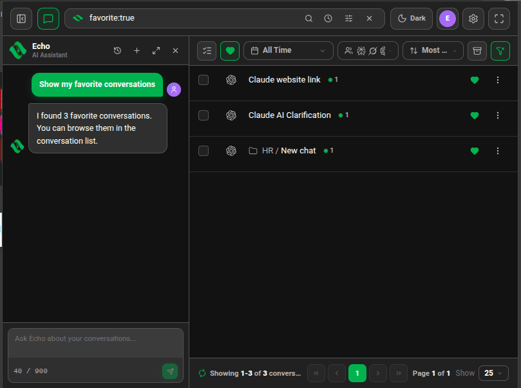This screenshot has width=521, height=388.
Task: Enter fullscreen mode icon
Action: tap(498, 19)
